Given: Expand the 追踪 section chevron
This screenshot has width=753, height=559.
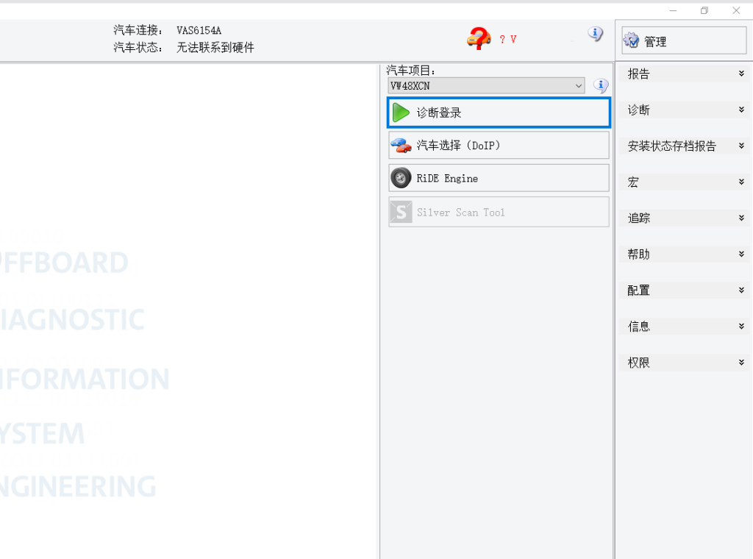Looking at the screenshot, I should [741, 218].
